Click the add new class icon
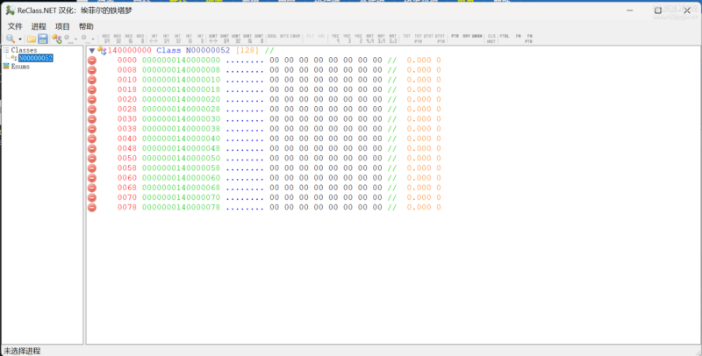Image resolution: width=702 pixels, height=356 pixels. click(56, 39)
